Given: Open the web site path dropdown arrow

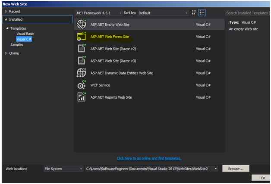Looking at the screenshot, I should point(215,168).
